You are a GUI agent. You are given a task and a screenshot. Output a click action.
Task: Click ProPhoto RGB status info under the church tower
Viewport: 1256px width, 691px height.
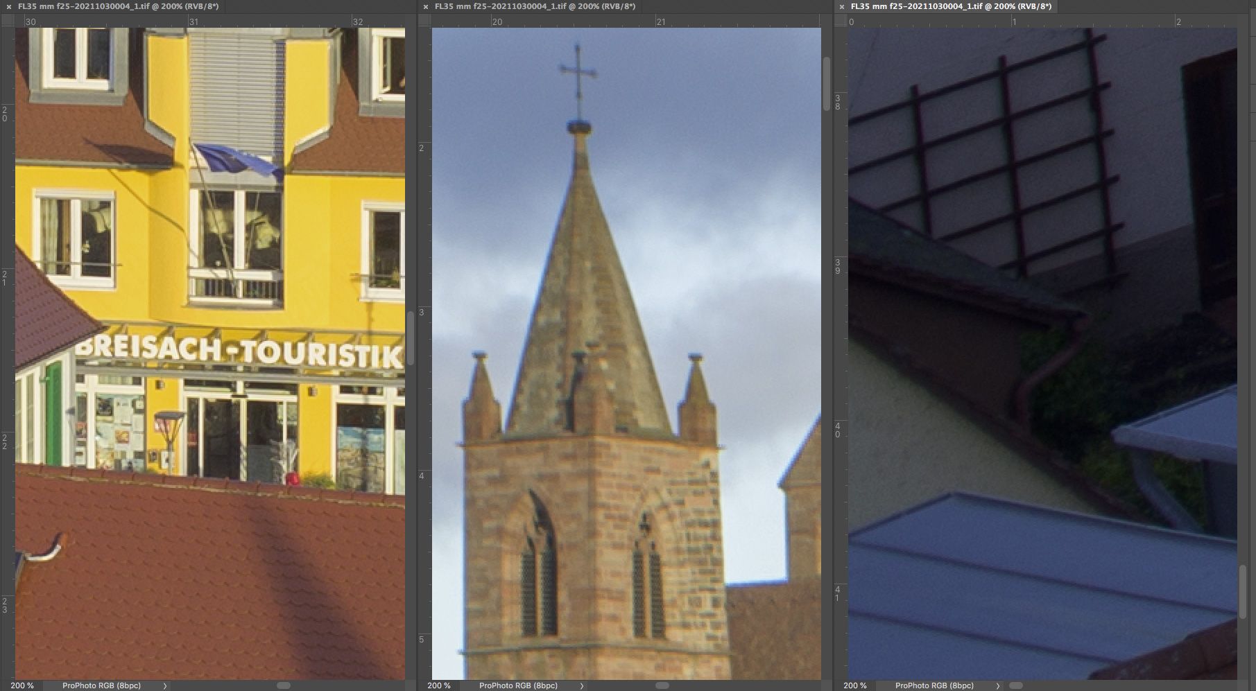coord(517,685)
